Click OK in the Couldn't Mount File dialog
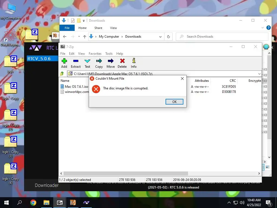This screenshot has height=208, width=277. [174, 102]
